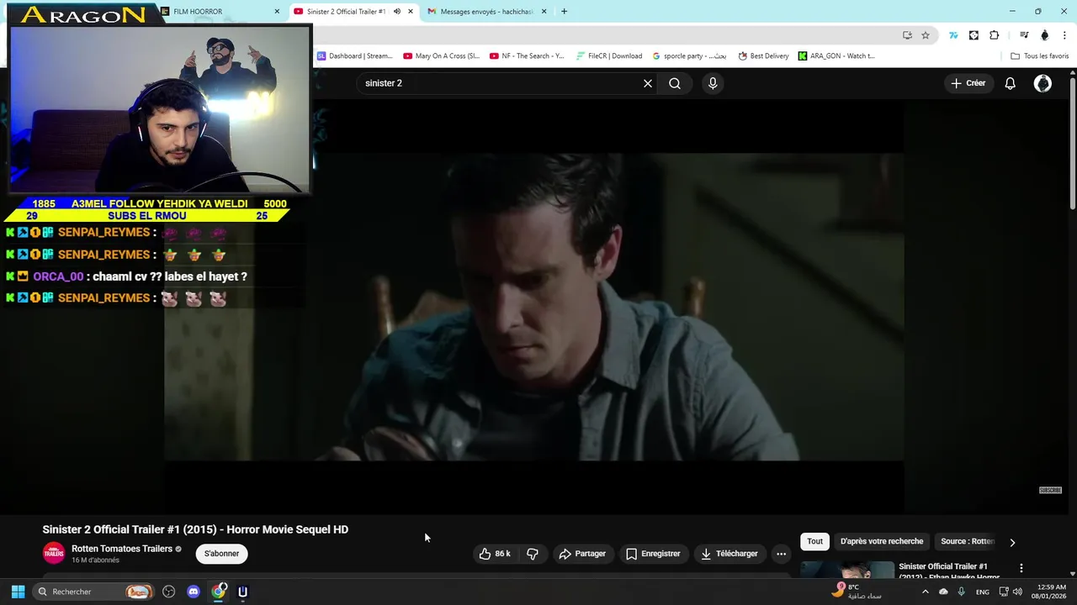The width and height of the screenshot is (1077, 605).
Task: Click install/cast icon in address bar
Action: [907, 35]
